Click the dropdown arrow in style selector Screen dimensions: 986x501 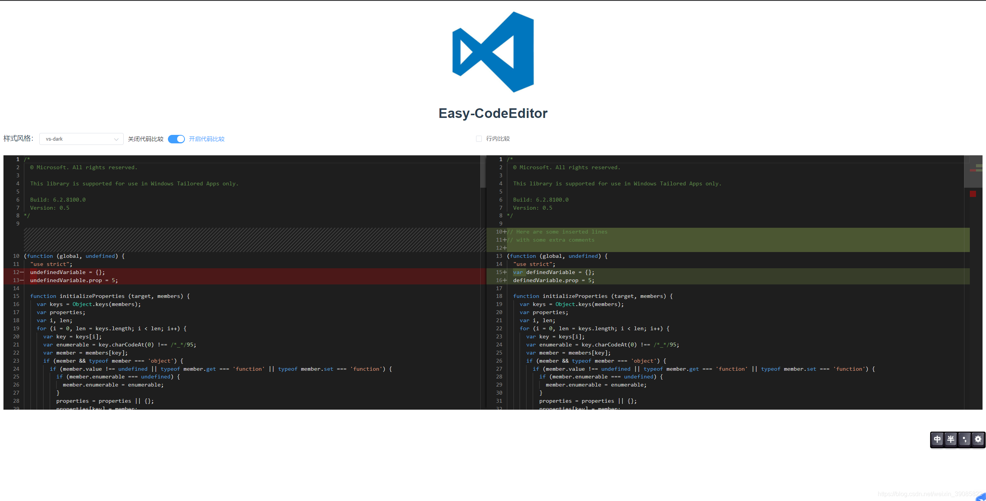tap(116, 140)
